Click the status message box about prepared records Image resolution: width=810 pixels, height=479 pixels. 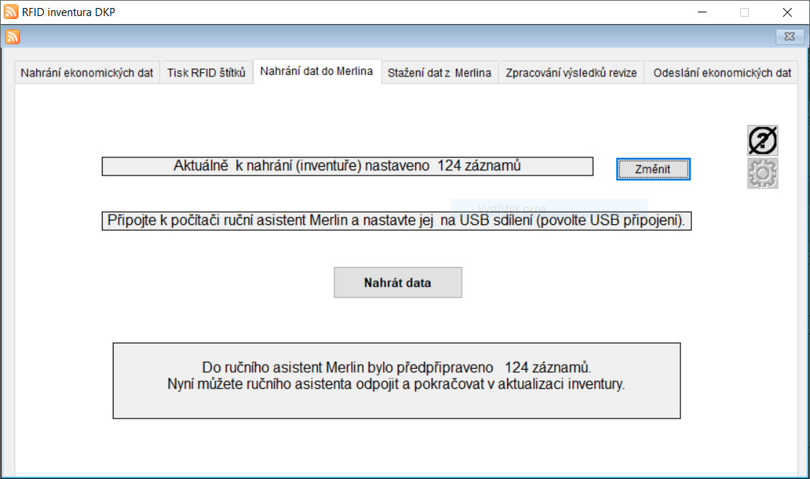396,381
